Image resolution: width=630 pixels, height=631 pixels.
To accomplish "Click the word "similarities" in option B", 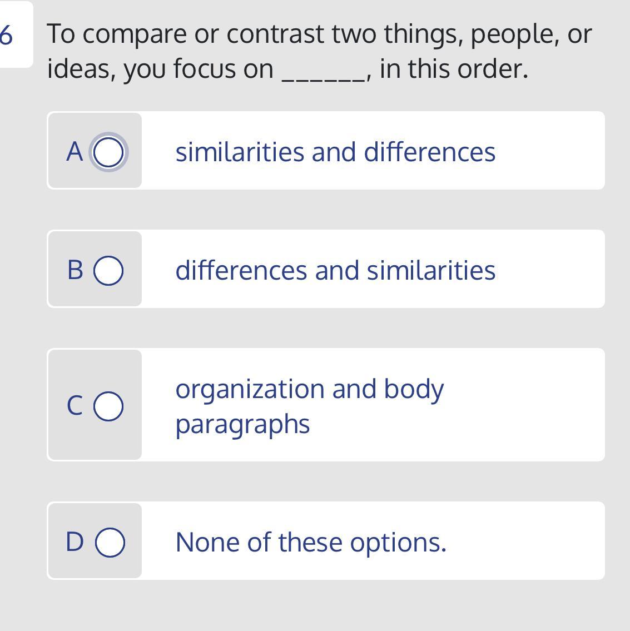I will 431,270.
